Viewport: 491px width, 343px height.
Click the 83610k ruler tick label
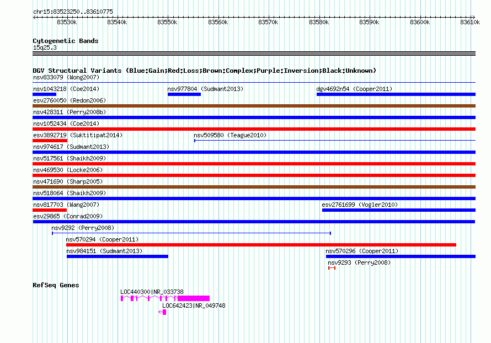[x=470, y=22]
